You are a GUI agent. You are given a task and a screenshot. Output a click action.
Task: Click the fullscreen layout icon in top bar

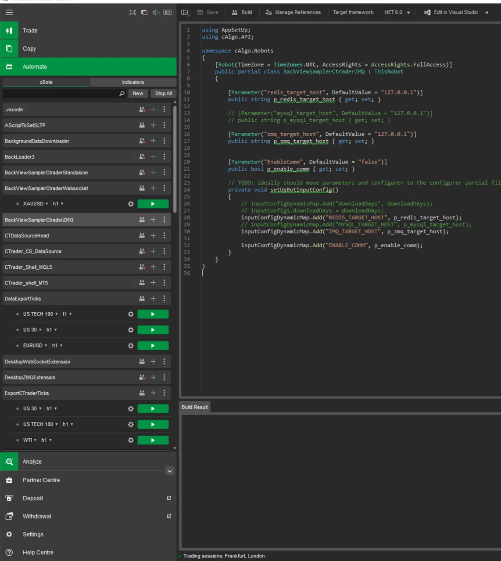(132, 12)
